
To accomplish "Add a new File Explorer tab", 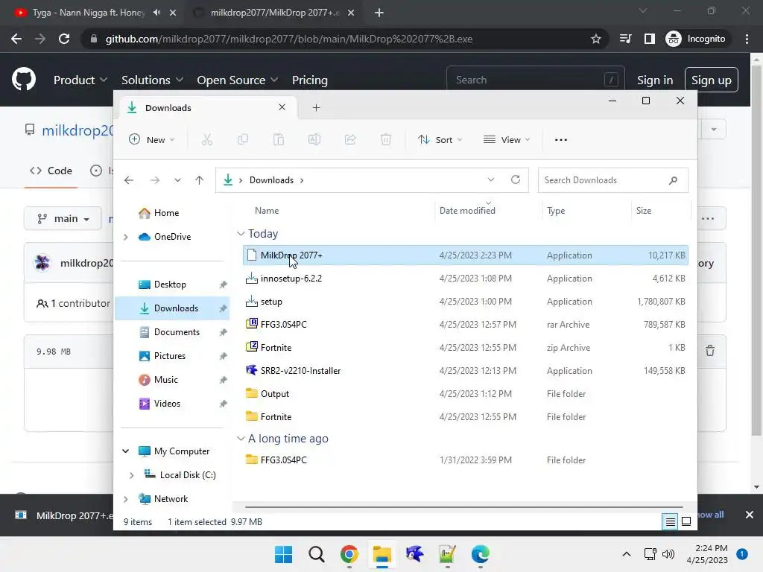I will tap(316, 108).
